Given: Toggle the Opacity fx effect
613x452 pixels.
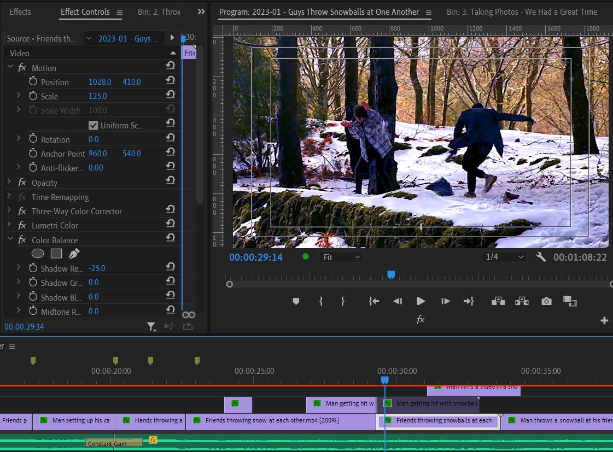Looking at the screenshot, I should [x=22, y=183].
